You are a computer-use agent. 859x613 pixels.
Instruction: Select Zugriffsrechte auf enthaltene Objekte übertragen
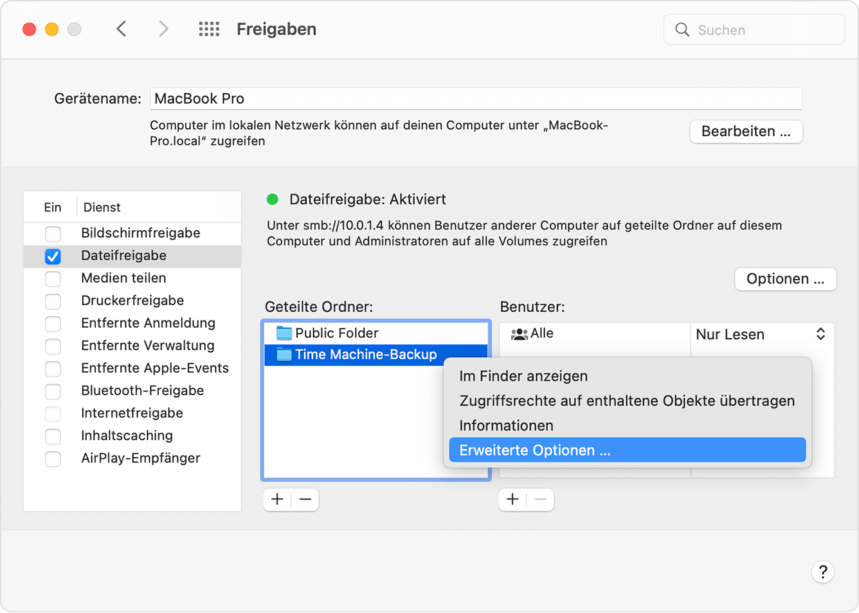(627, 400)
